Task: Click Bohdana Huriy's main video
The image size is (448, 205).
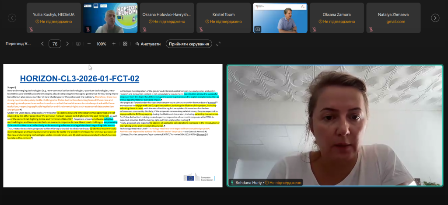Action: [x=335, y=125]
